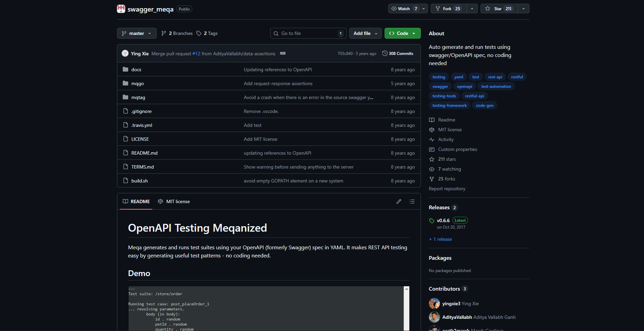Click the folder icon next to mqtag
This screenshot has width=644, height=331.
click(x=125, y=97)
